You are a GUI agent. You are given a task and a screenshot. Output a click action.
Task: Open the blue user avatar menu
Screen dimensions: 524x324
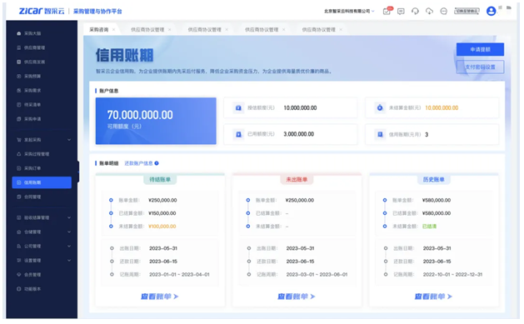click(x=491, y=11)
